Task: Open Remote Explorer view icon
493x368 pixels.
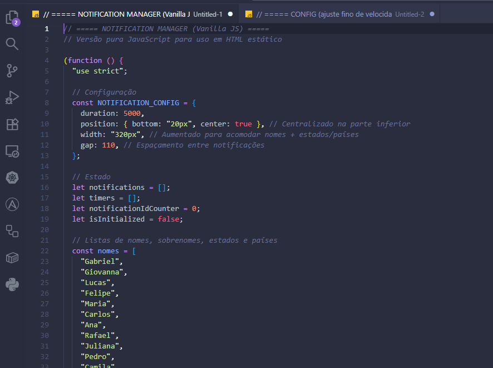Action: pos(12,151)
